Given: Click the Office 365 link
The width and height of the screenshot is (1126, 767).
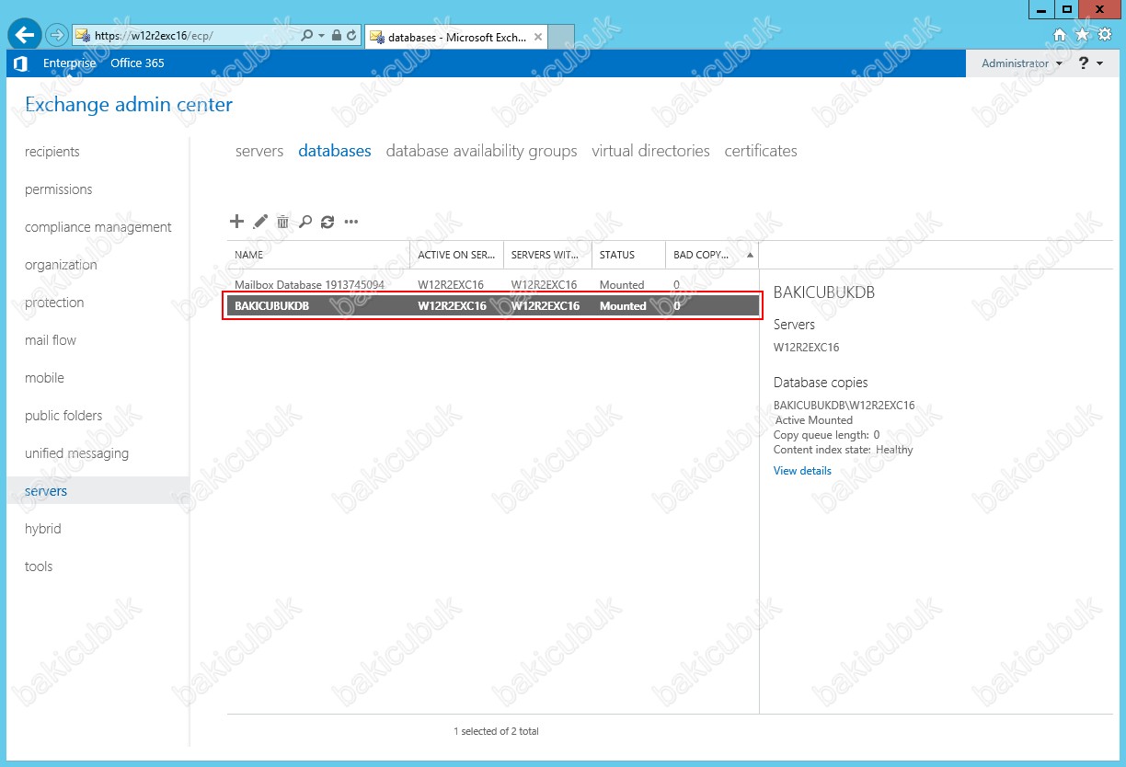Looking at the screenshot, I should pyautogui.click(x=137, y=63).
